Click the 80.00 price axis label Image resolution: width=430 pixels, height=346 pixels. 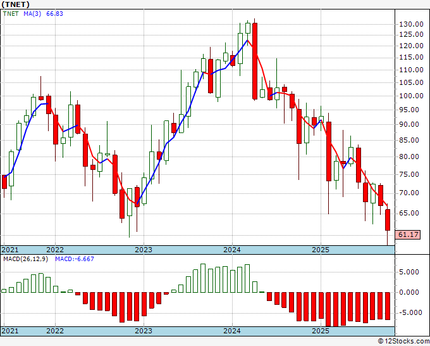tap(409, 157)
